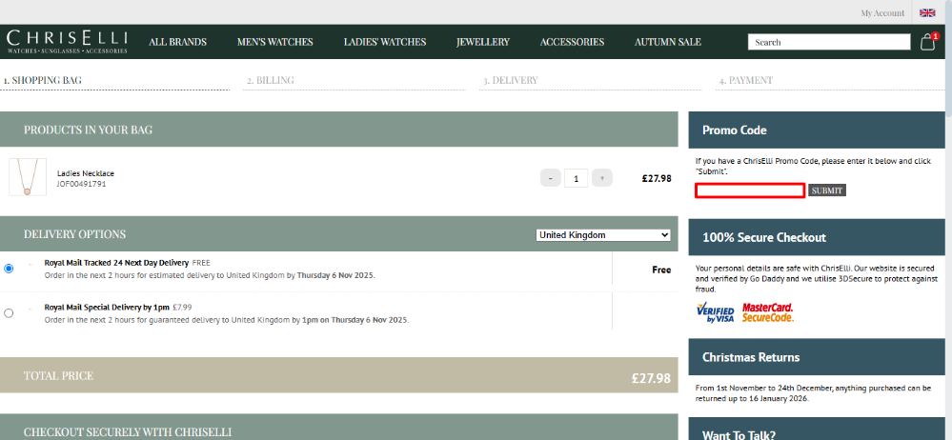Screen dimensions: 952x440
Task: Click the Ladies Necklace product name
Action: (x=86, y=173)
